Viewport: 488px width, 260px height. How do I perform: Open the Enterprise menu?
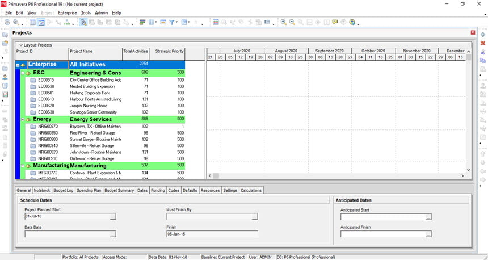tap(67, 12)
